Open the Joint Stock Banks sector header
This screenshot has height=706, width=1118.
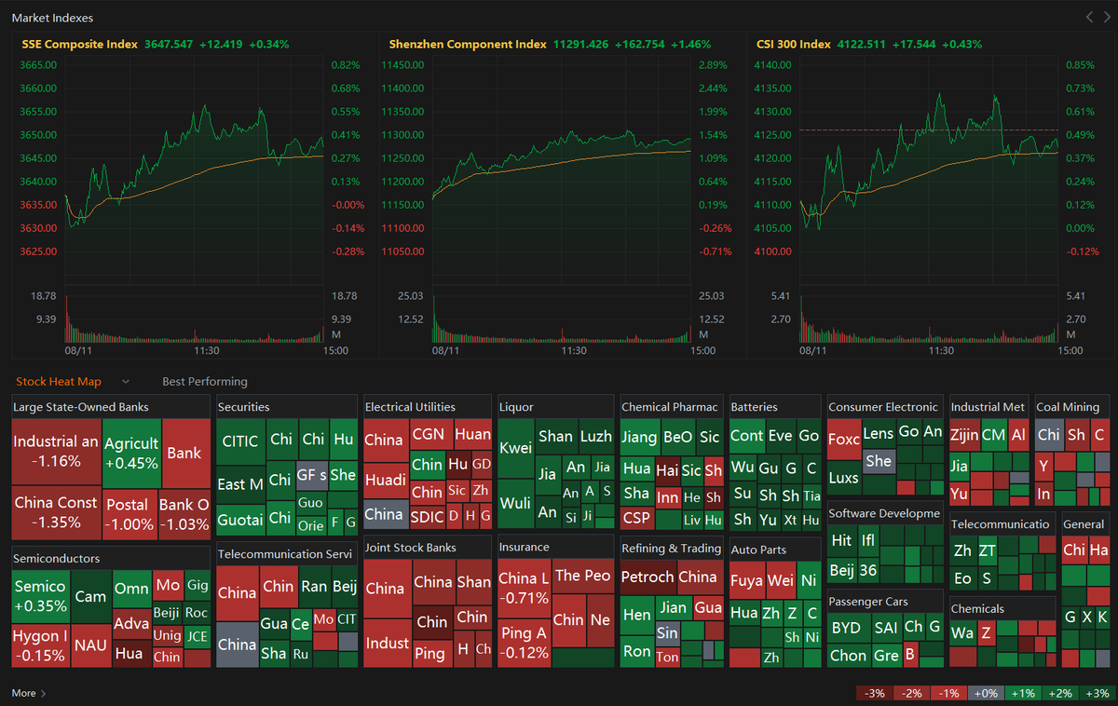[x=428, y=547]
